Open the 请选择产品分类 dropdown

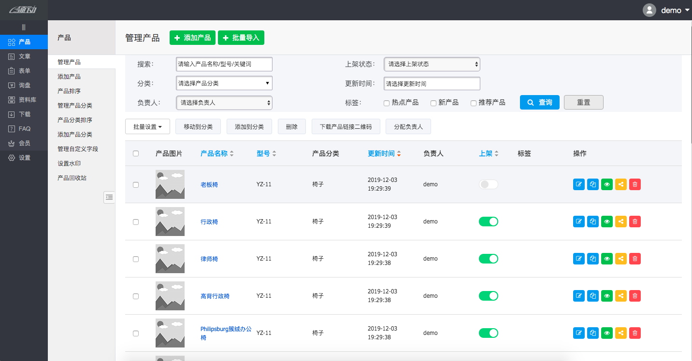[224, 83]
